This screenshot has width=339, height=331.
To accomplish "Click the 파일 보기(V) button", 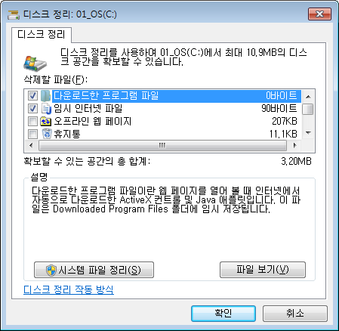I will pyautogui.click(x=263, y=270).
